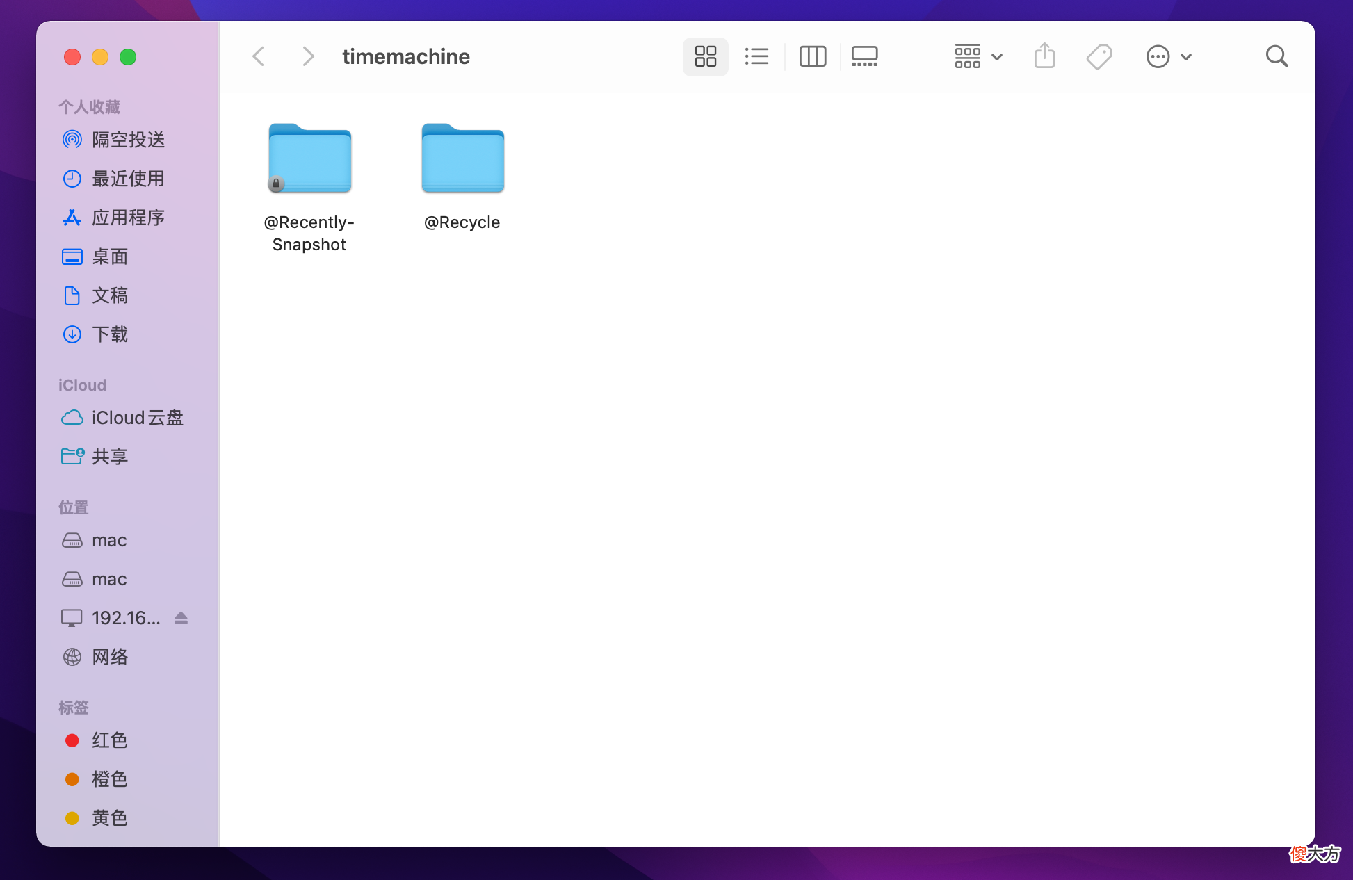Open 下载 (Downloads) in sidebar
This screenshot has width=1353, height=880.
click(x=95, y=334)
